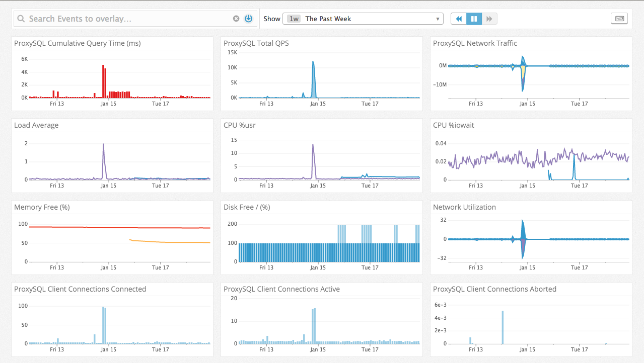Click ProxySQL Client Connections Aborted title
This screenshot has width=644, height=363.
click(x=494, y=289)
